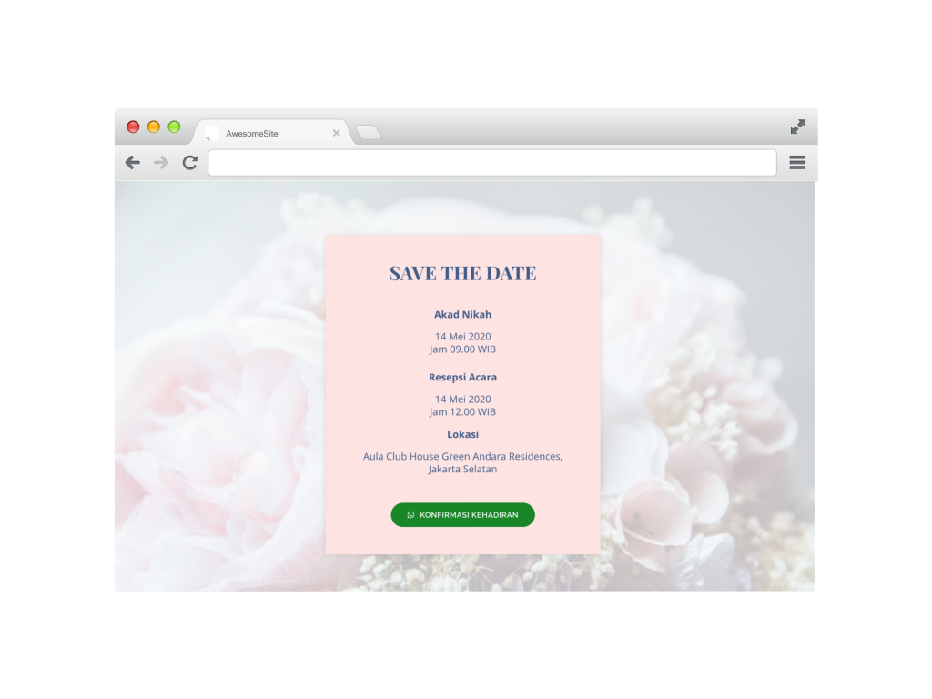Click the Lokasi heading
The height and width of the screenshot is (699, 932).
coord(463,434)
